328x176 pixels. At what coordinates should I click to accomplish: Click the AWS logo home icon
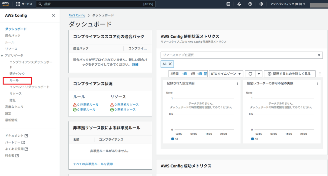tap(6, 4)
